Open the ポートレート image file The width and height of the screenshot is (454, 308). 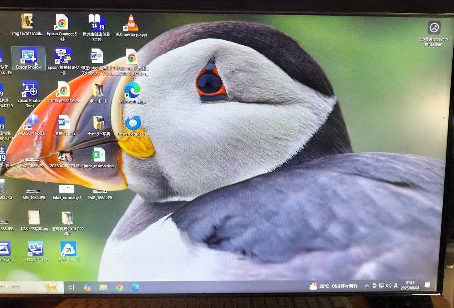click(x=98, y=90)
